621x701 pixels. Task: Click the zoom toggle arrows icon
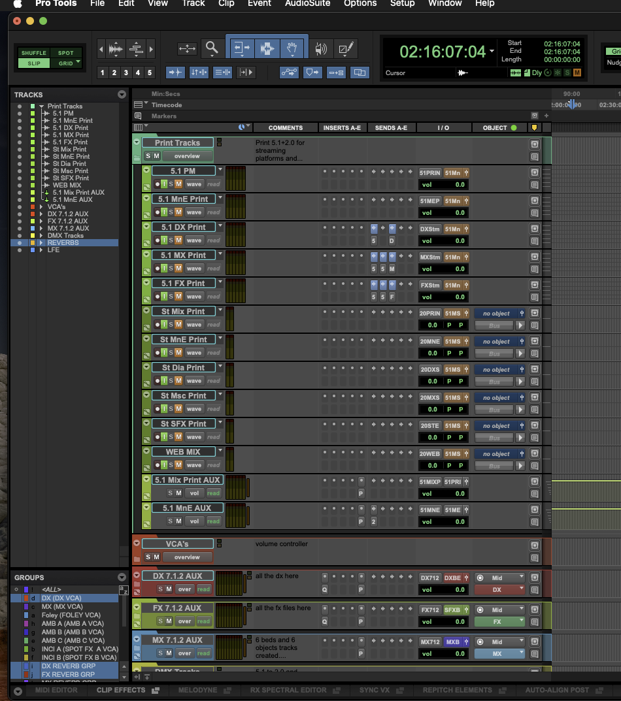coord(187,48)
